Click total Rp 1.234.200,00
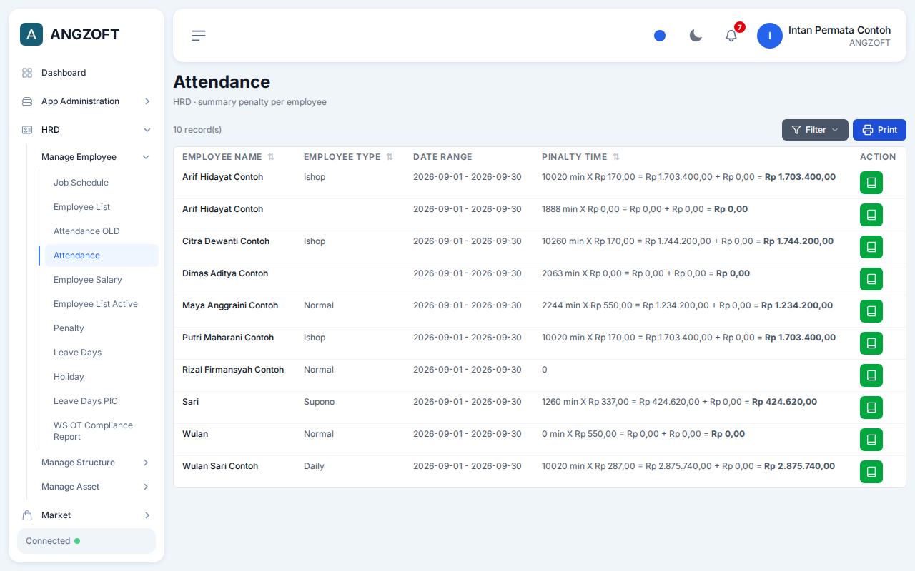The width and height of the screenshot is (915, 571). 797,305
